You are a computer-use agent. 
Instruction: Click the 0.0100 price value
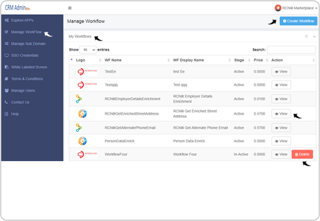(x=260, y=99)
